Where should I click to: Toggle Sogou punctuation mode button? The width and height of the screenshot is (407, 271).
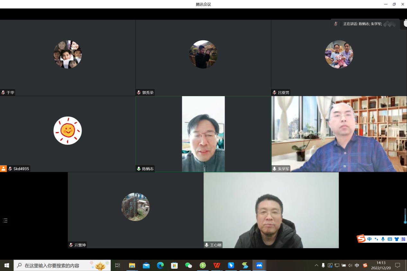tap(376, 239)
